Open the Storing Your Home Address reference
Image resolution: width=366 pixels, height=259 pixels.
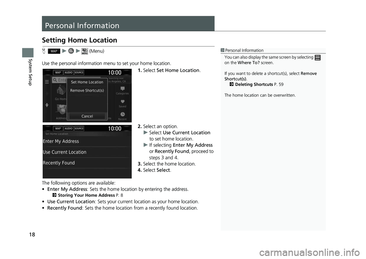click(x=88, y=195)
